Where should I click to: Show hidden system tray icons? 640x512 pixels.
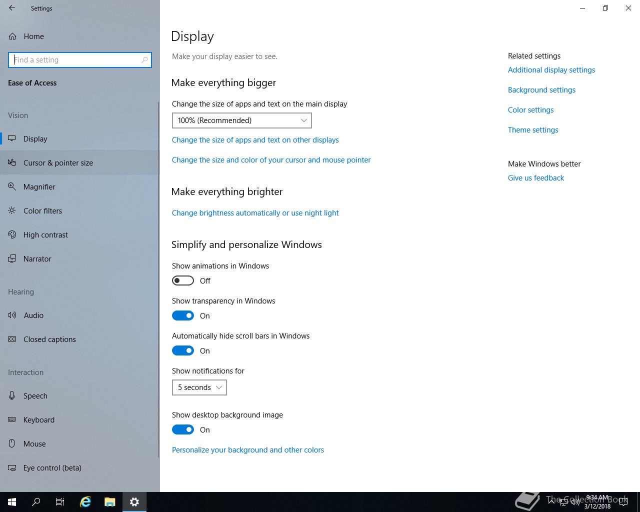coord(551,502)
